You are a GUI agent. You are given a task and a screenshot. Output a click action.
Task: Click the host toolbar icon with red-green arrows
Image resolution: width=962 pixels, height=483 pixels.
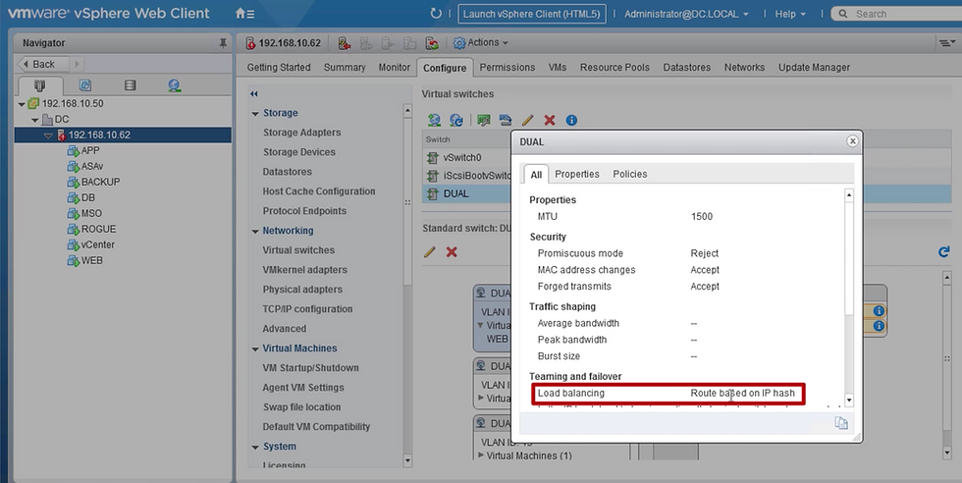[x=432, y=43]
